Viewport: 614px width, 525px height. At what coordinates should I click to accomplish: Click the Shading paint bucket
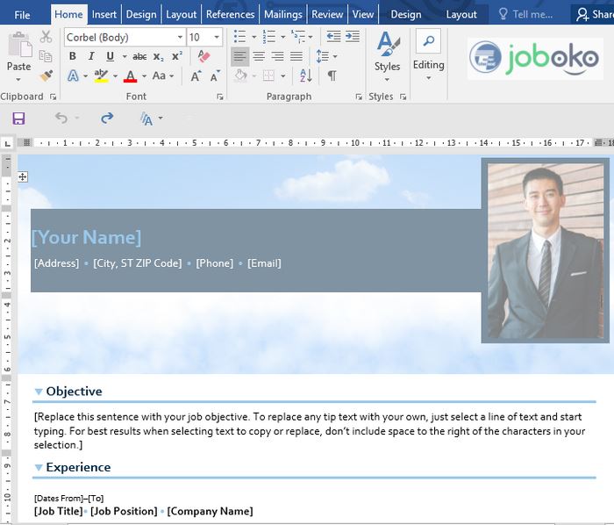240,76
